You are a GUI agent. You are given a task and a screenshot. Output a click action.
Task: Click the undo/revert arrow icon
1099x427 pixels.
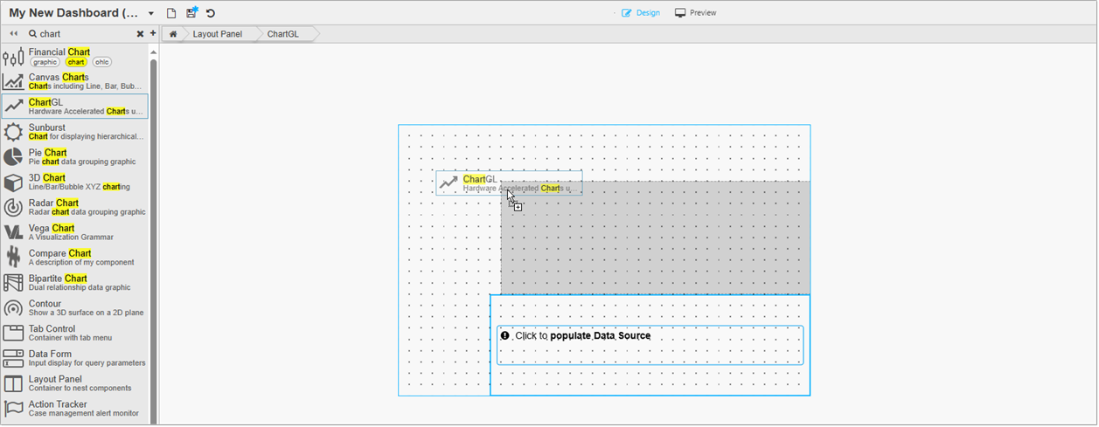[x=211, y=13]
